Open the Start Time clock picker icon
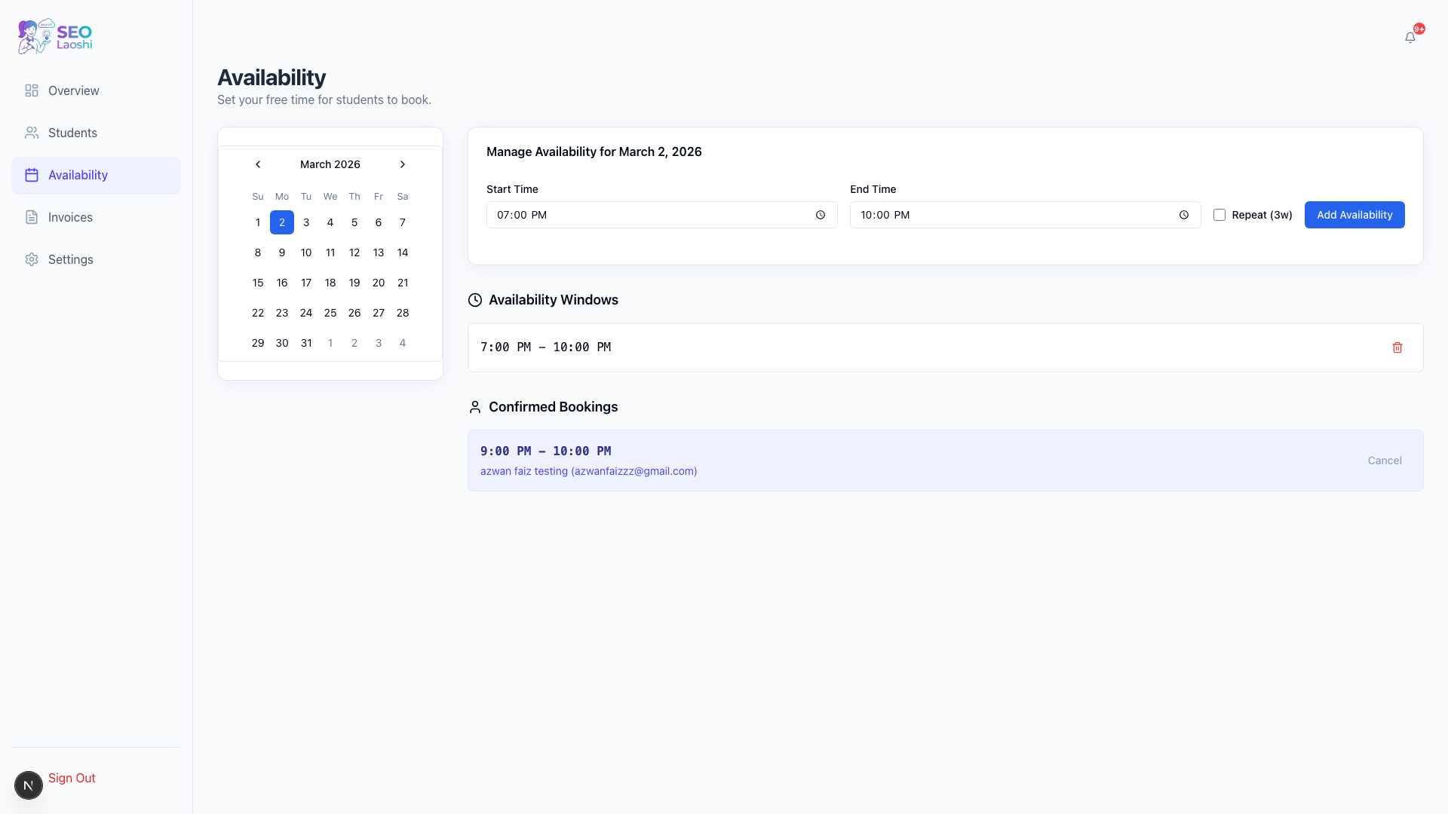This screenshot has width=1448, height=814. [820, 215]
